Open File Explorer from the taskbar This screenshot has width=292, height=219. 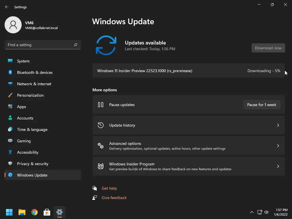point(22,212)
